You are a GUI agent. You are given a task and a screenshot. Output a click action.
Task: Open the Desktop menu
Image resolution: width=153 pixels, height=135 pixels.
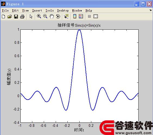63,10
